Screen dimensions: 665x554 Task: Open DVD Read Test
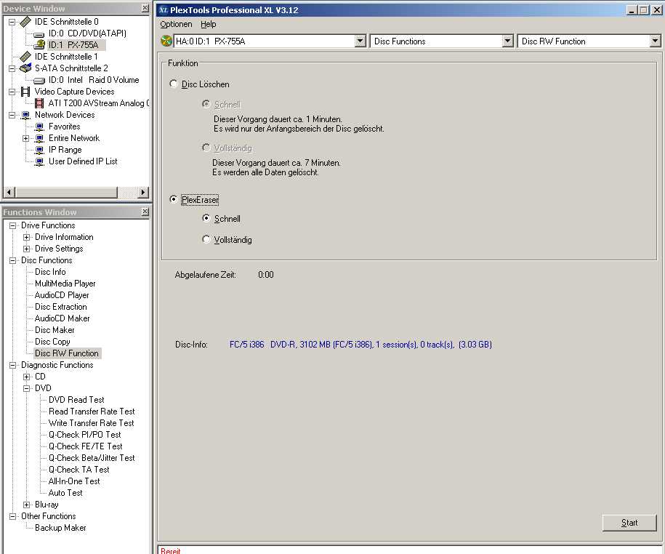click(76, 400)
